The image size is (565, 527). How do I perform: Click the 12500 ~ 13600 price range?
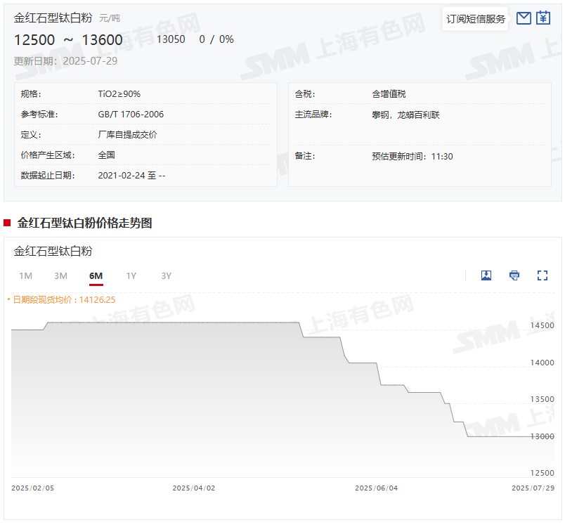pyautogui.click(x=68, y=40)
